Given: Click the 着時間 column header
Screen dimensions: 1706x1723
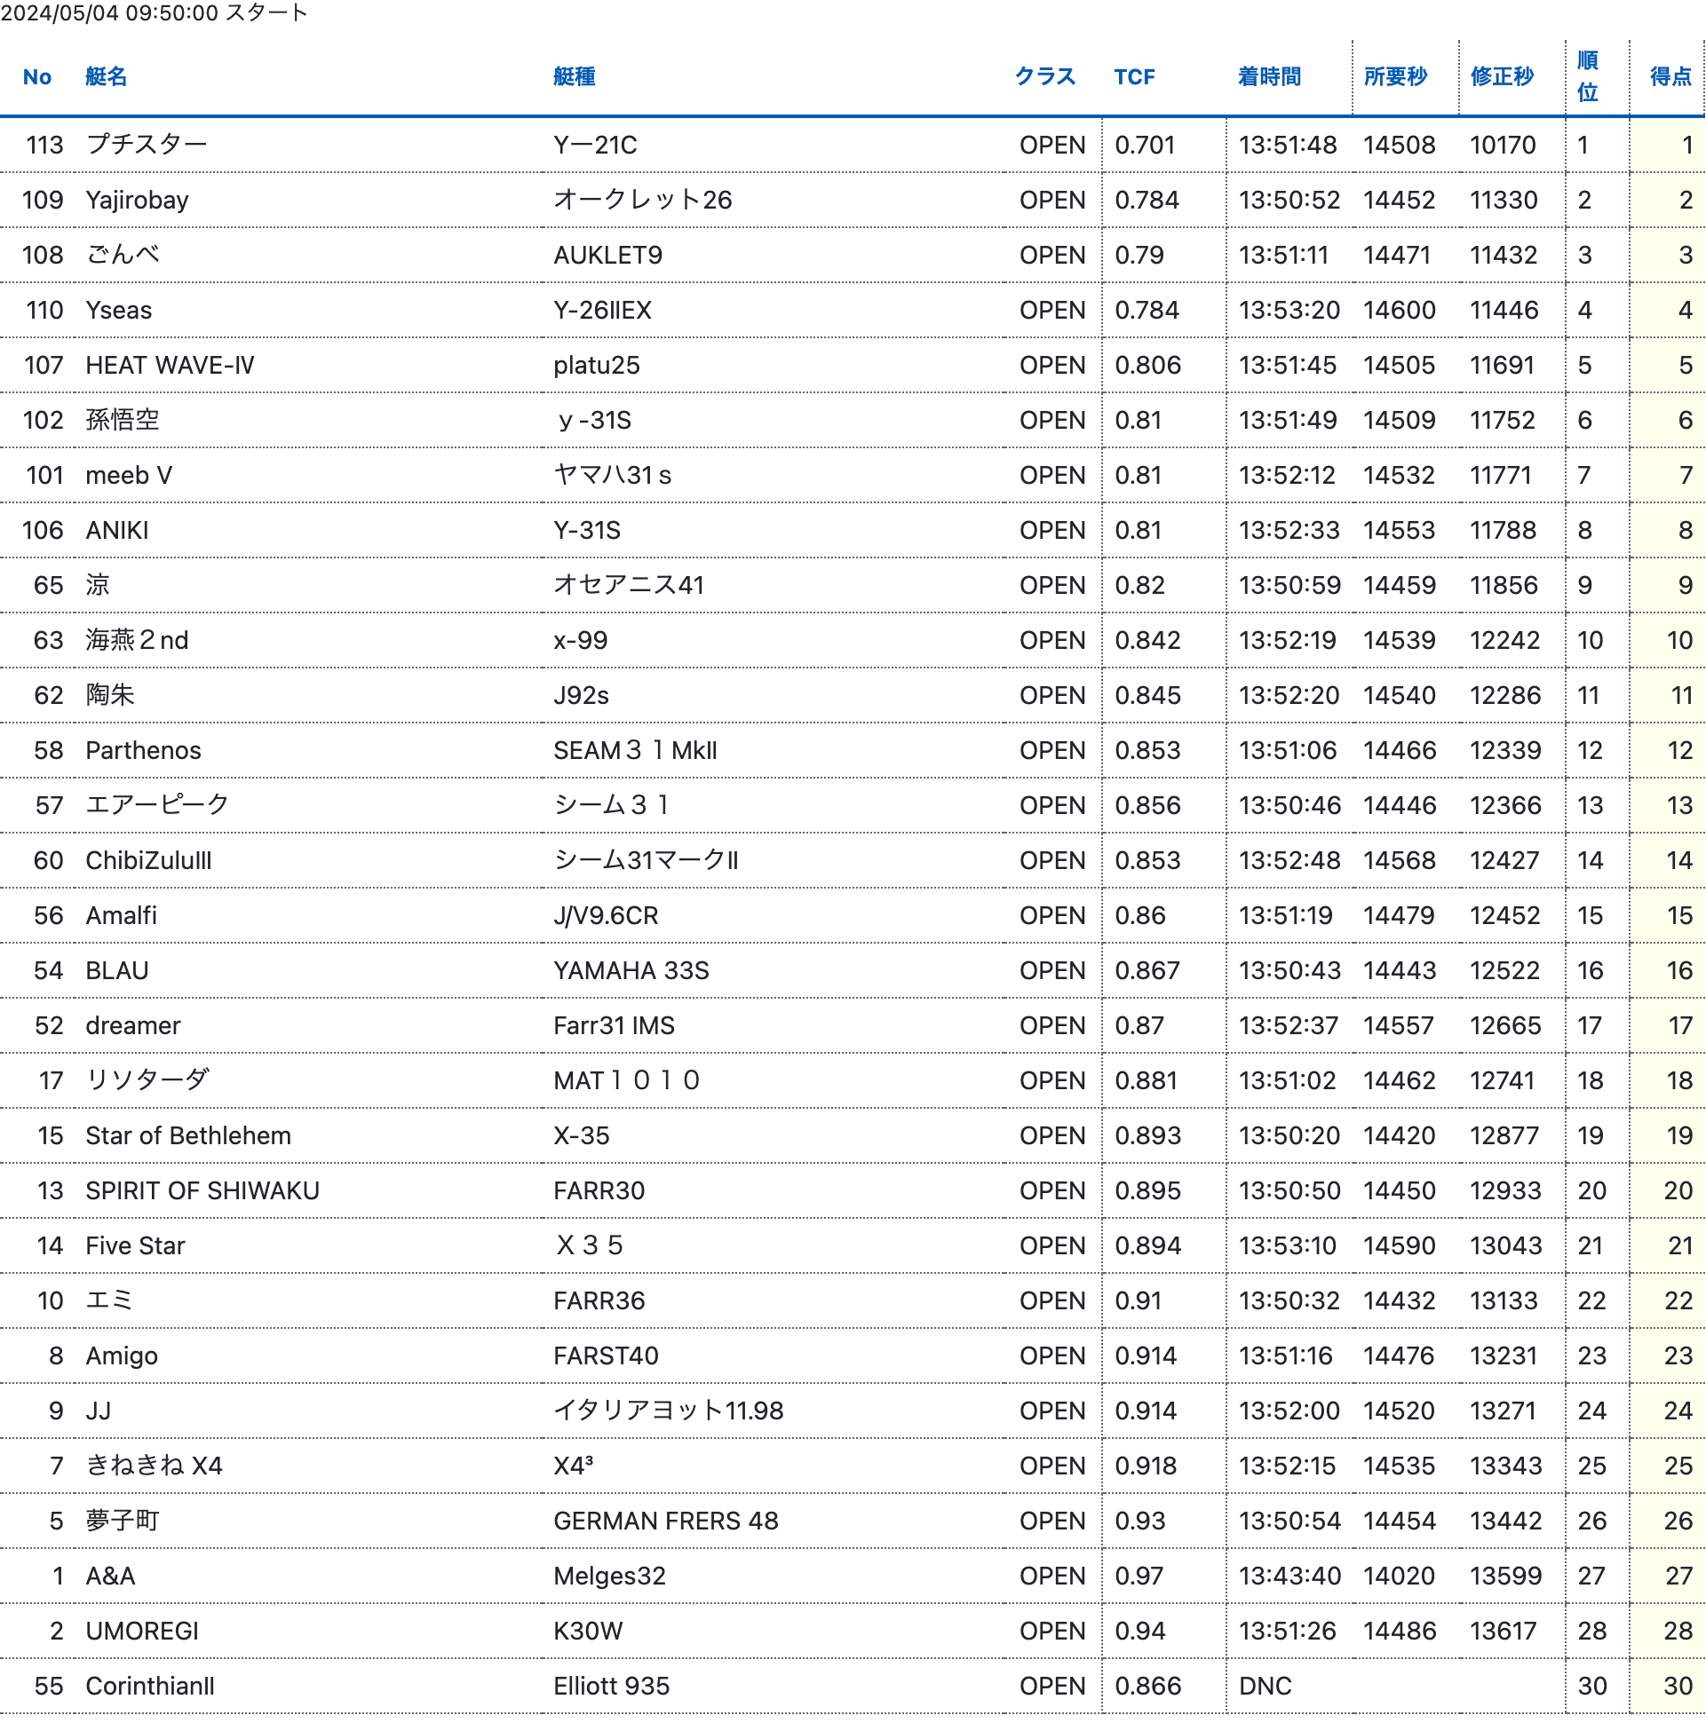Looking at the screenshot, I should click(1269, 76).
